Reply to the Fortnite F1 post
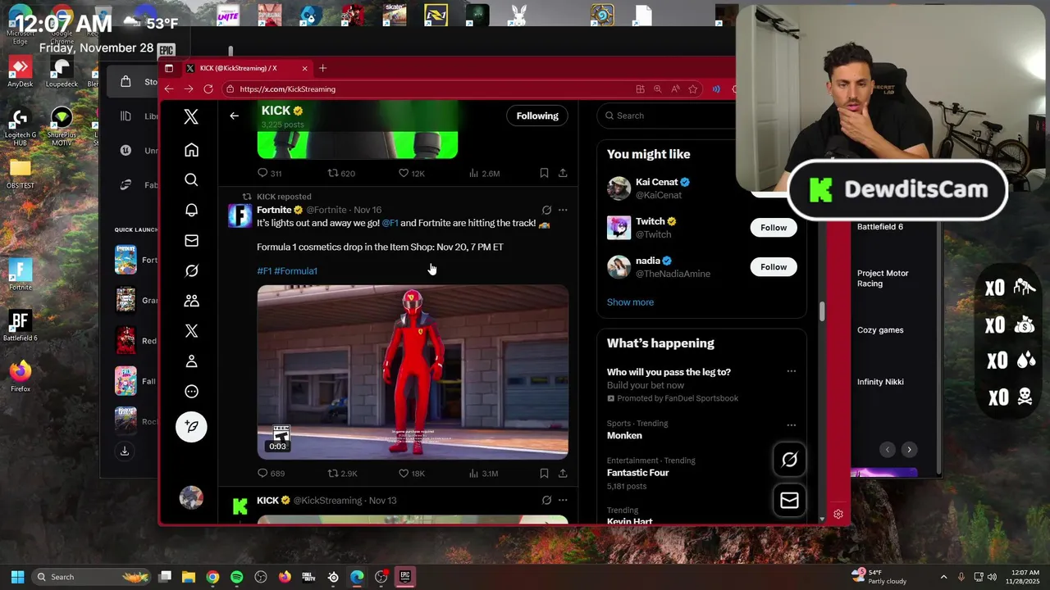The height and width of the screenshot is (590, 1050). pos(262,474)
